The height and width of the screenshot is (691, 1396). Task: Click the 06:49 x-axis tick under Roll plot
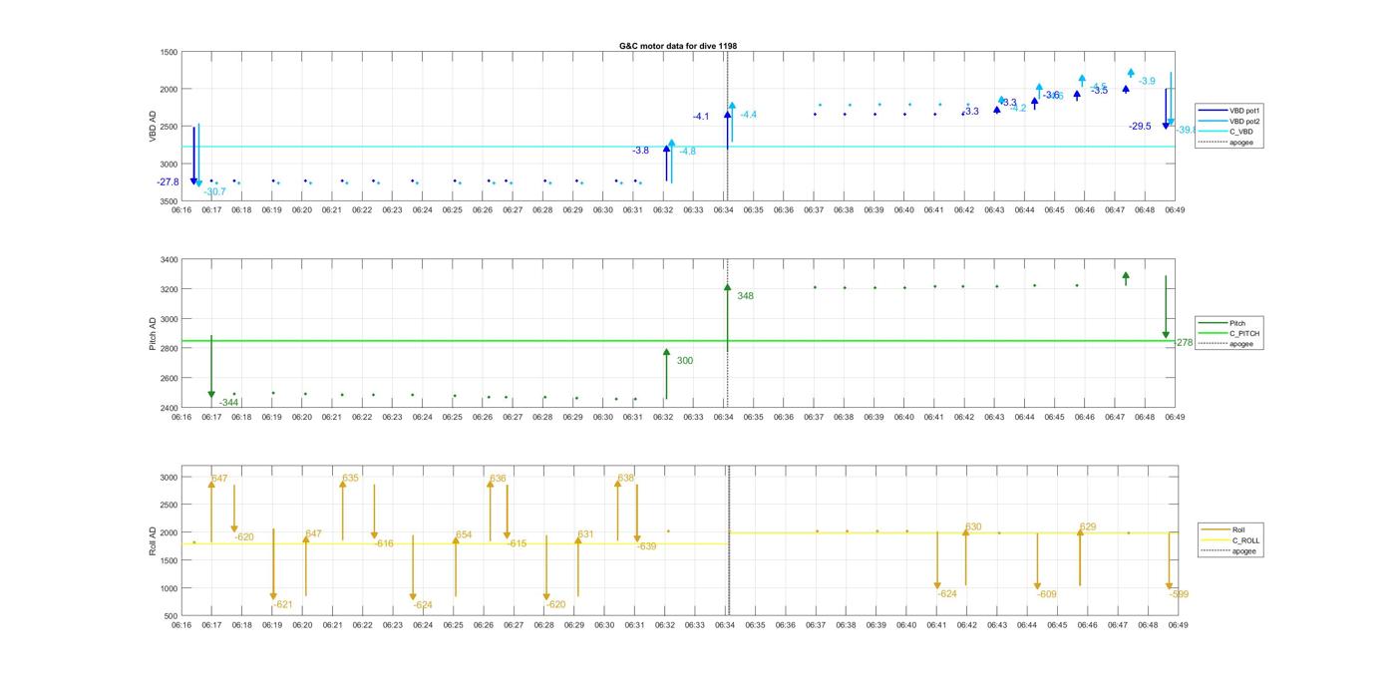pyautogui.click(x=1178, y=625)
